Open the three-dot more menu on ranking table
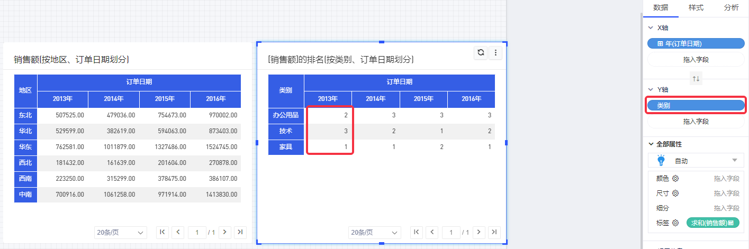 tap(495, 52)
